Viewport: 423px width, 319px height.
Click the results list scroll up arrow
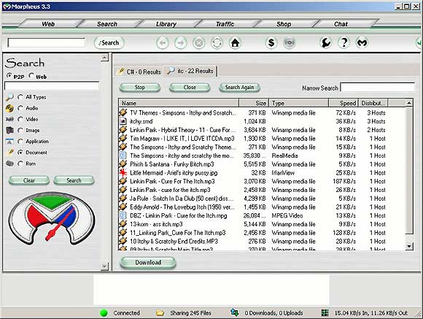coord(409,103)
